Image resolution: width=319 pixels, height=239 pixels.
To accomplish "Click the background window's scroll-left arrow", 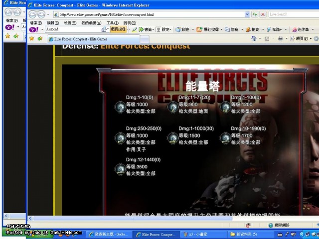I will pyautogui.click(x=6, y=216).
